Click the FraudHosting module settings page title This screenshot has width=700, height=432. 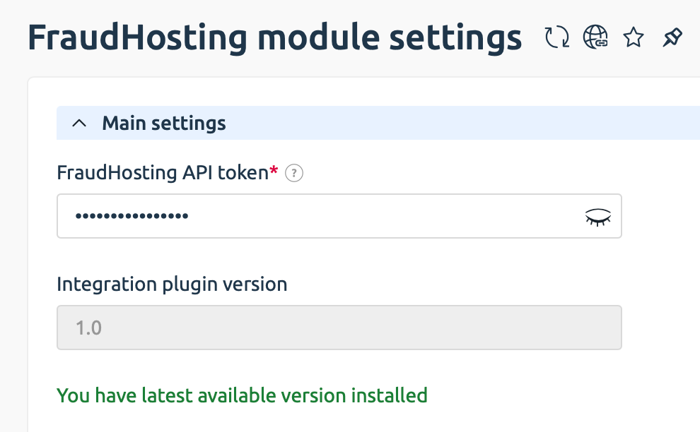click(x=274, y=37)
